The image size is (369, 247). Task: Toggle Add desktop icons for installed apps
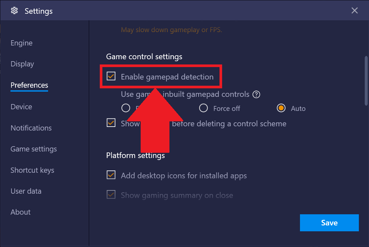111,175
